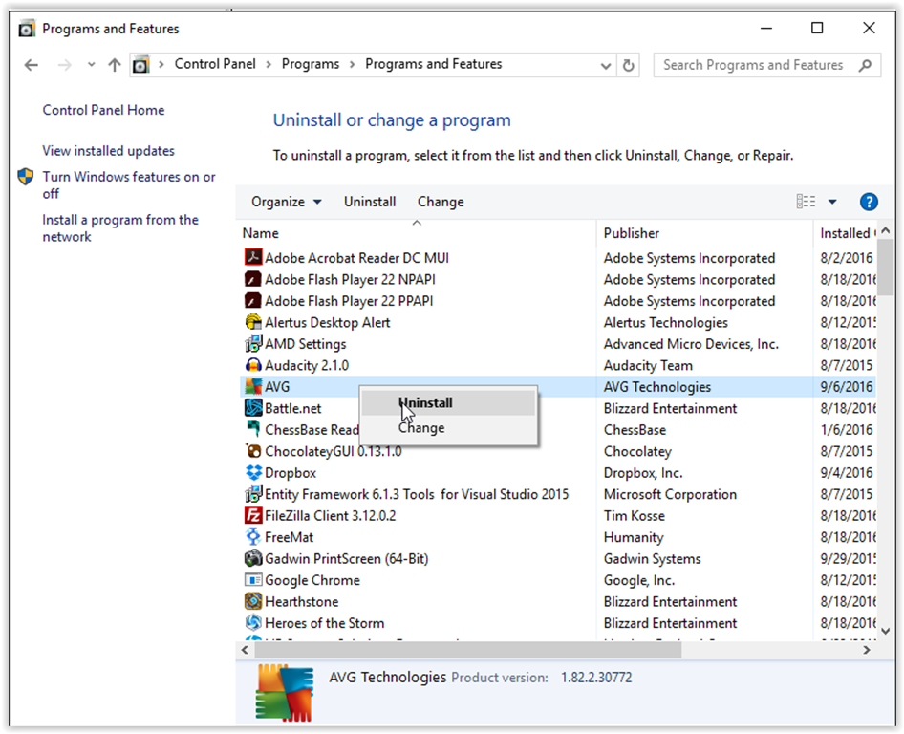Open Install a program from the network
Viewport: 904px width, 734px height.
click(119, 228)
